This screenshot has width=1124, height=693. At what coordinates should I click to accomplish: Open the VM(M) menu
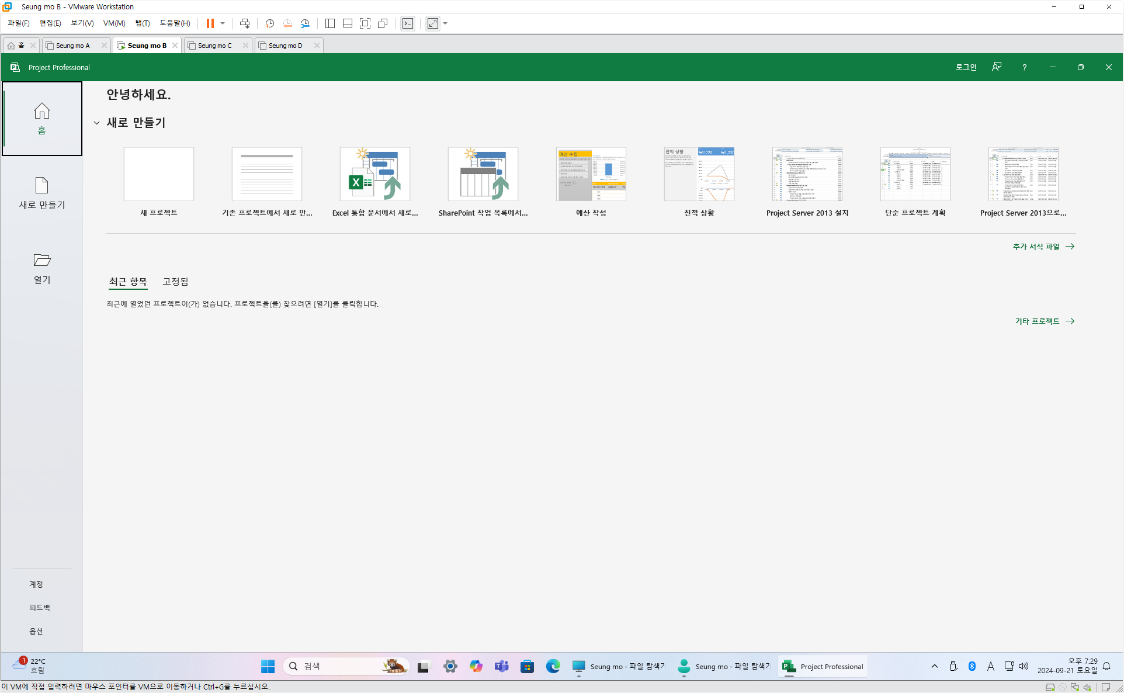(114, 23)
